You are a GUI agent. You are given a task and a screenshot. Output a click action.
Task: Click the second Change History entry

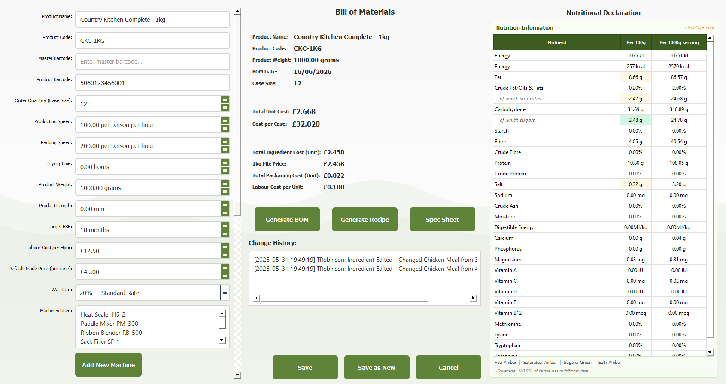365,269
